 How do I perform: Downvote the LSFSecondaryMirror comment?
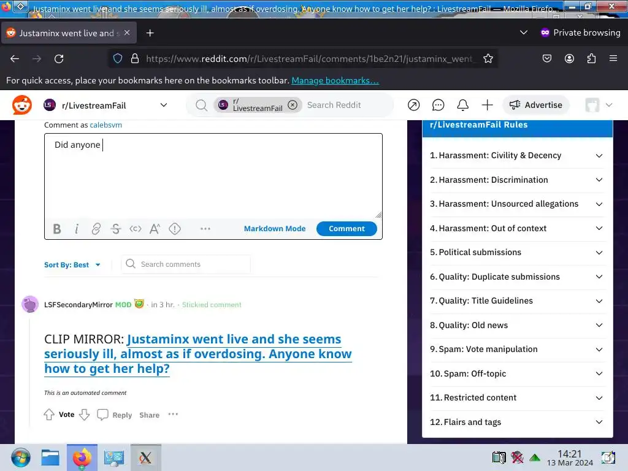point(85,415)
